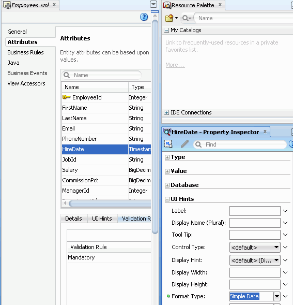Collapse My Catalogs section

pyautogui.click(x=166, y=31)
